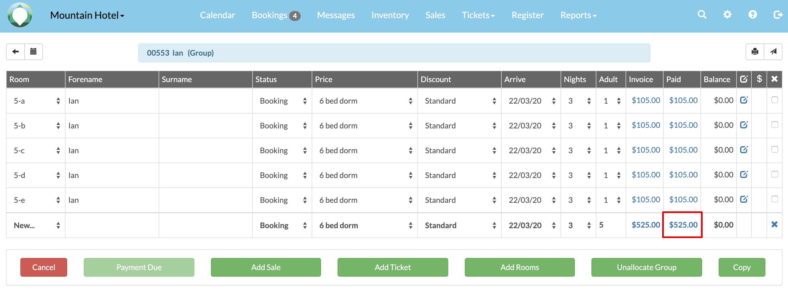Open the calendar view icon
This screenshot has width=788, height=291.
coord(33,52)
